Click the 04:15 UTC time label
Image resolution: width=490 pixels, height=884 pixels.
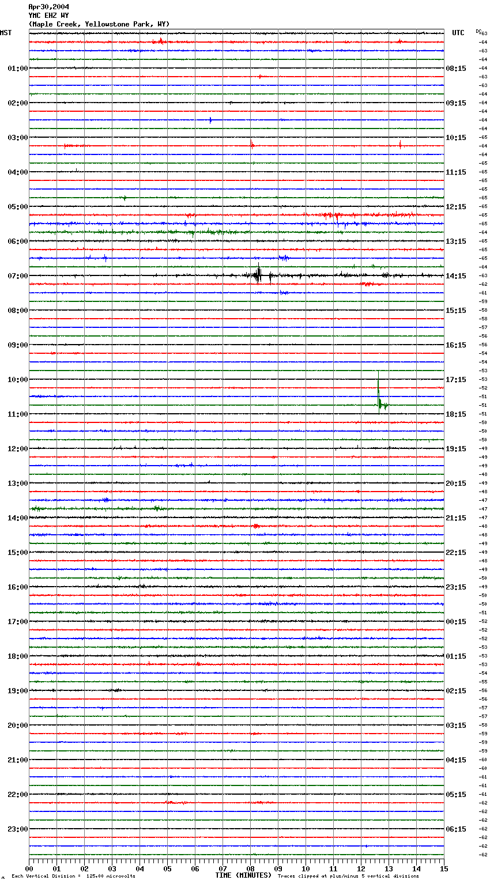(x=456, y=760)
